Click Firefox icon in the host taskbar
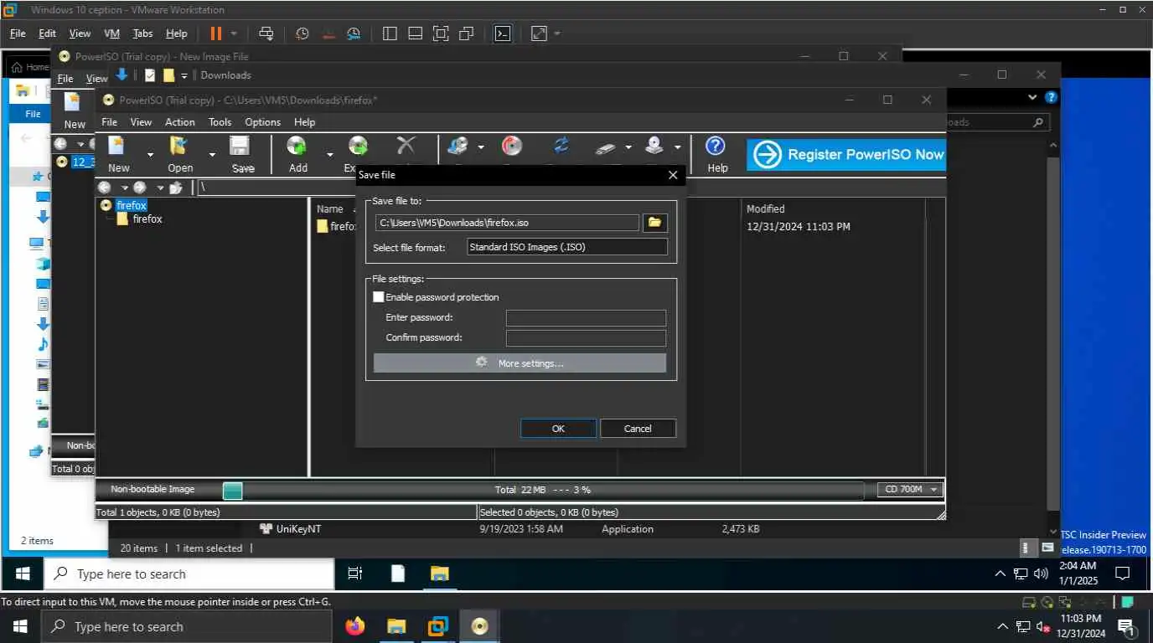Screen dimensions: 1153x643 [355, 626]
